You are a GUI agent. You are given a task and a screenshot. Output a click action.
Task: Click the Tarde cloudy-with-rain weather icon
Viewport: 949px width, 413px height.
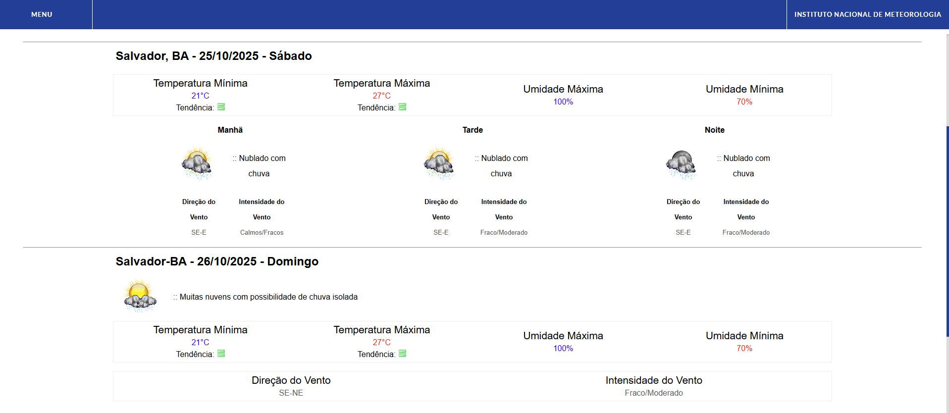[439, 163]
